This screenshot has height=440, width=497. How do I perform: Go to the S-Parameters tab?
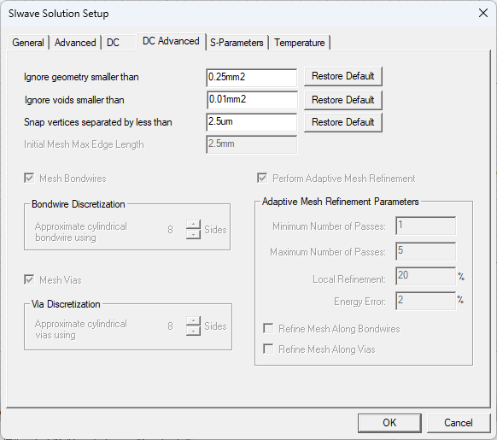pyautogui.click(x=237, y=43)
